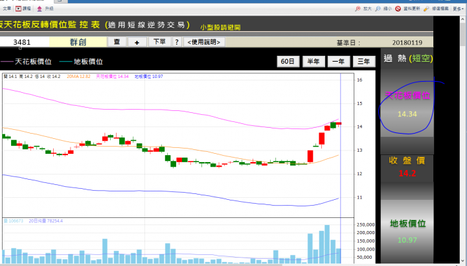Click the red data update (資料更新) icon
The width and height of the screenshot is (467, 266).
coord(398,8)
